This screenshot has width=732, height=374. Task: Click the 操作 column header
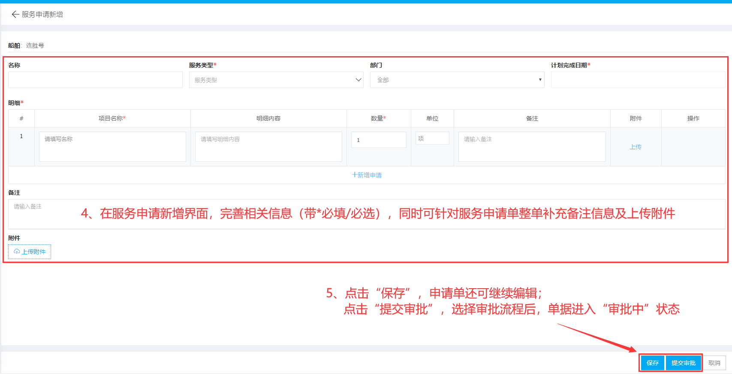point(693,118)
